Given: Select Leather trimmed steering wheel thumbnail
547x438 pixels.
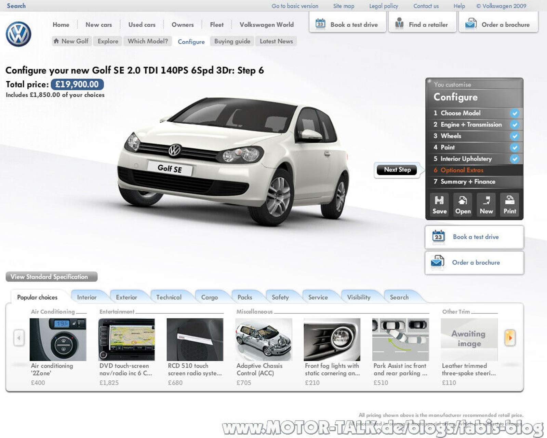Looking at the screenshot, I should pyautogui.click(x=469, y=339).
